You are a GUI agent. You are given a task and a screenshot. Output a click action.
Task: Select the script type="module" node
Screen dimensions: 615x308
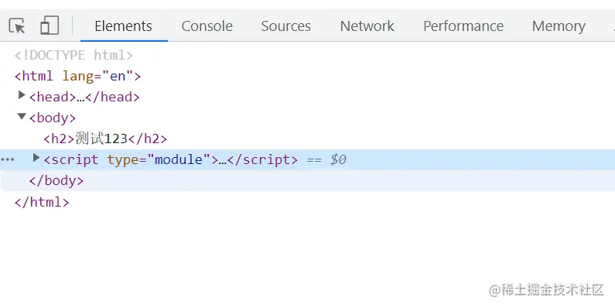[171, 159]
